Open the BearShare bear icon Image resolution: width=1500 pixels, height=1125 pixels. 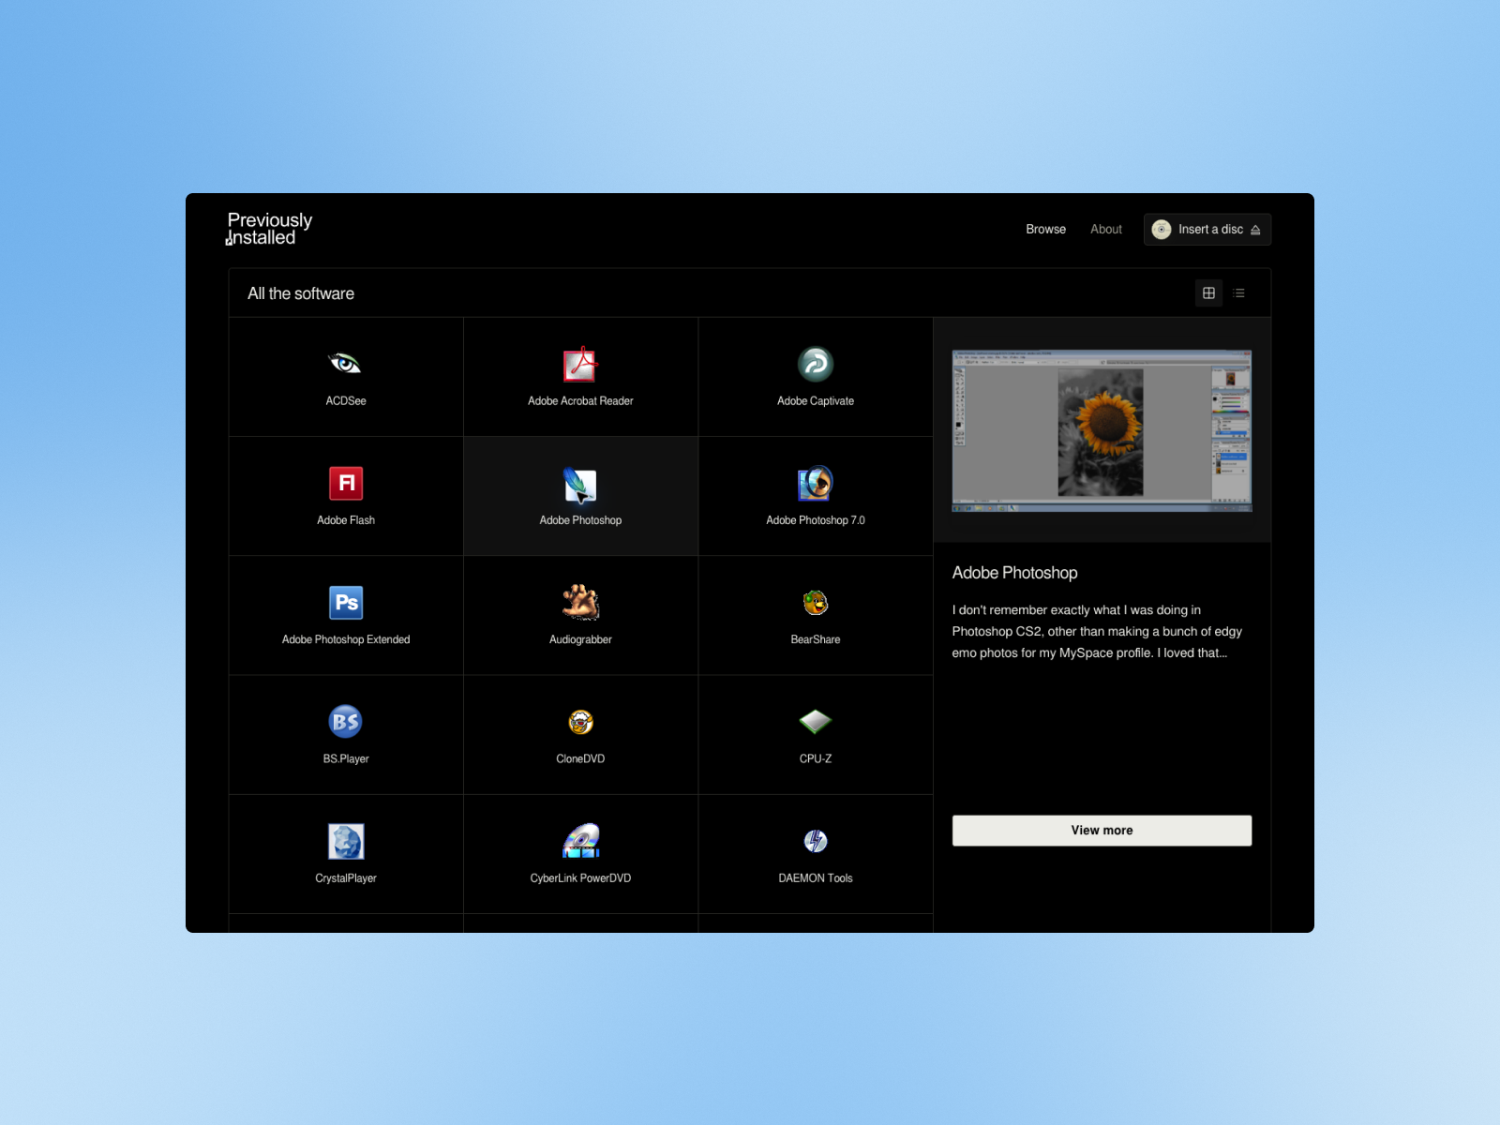(816, 603)
